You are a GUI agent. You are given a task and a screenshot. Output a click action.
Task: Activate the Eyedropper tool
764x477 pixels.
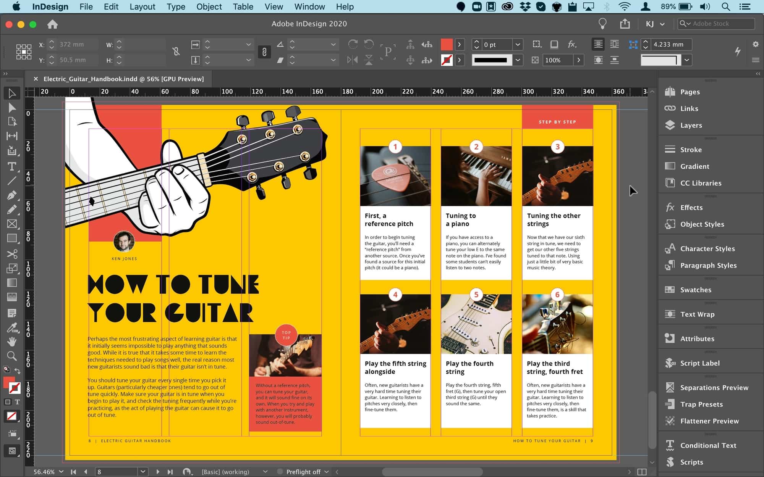click(x=12, y=327)
